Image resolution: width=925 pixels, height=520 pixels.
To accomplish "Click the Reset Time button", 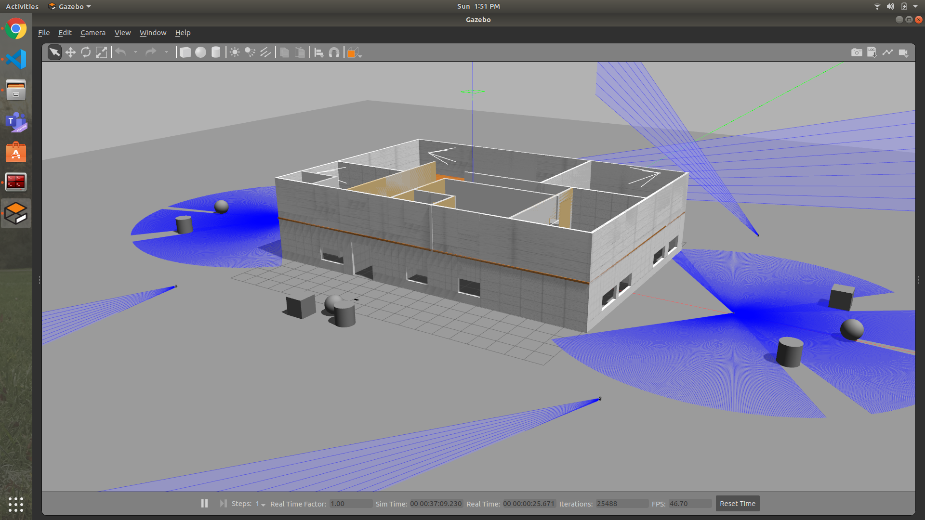I will pyautogui.click(x=737, y=504).
